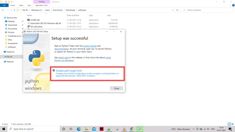Click Amit Kumar in the address breadcrumb
The height and width of the screenshot is (132, 235).
(x=58, y=10)
